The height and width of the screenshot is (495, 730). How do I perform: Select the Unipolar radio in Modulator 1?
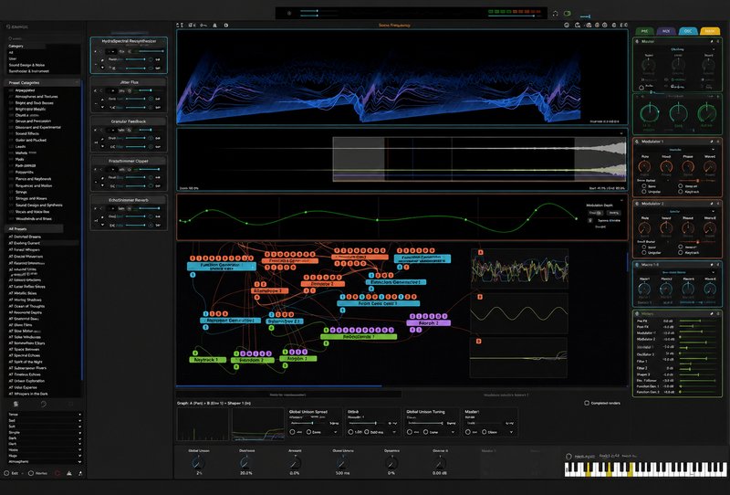point(644,192)
